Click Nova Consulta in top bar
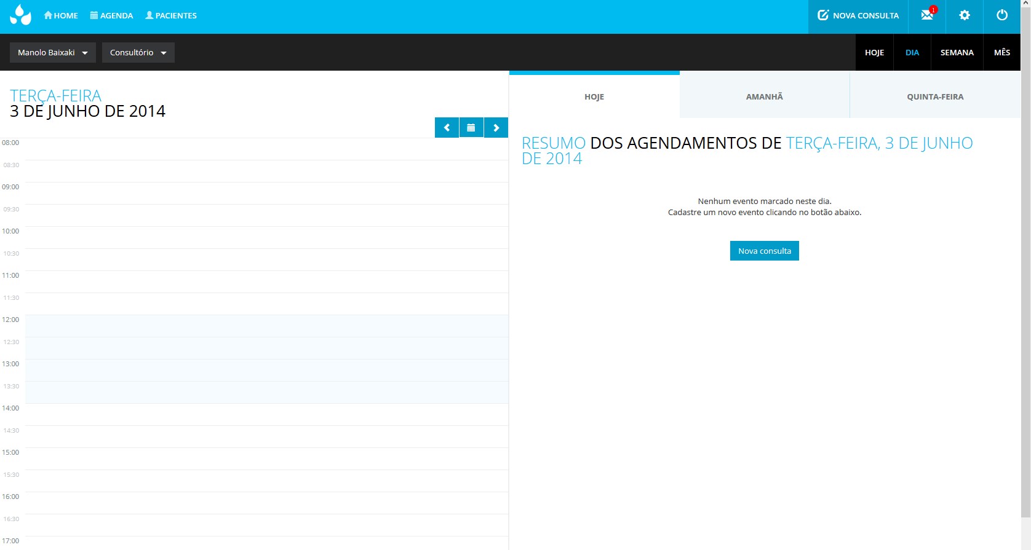The width and height of the screenshot is (1031, 550). coord(858,16)
